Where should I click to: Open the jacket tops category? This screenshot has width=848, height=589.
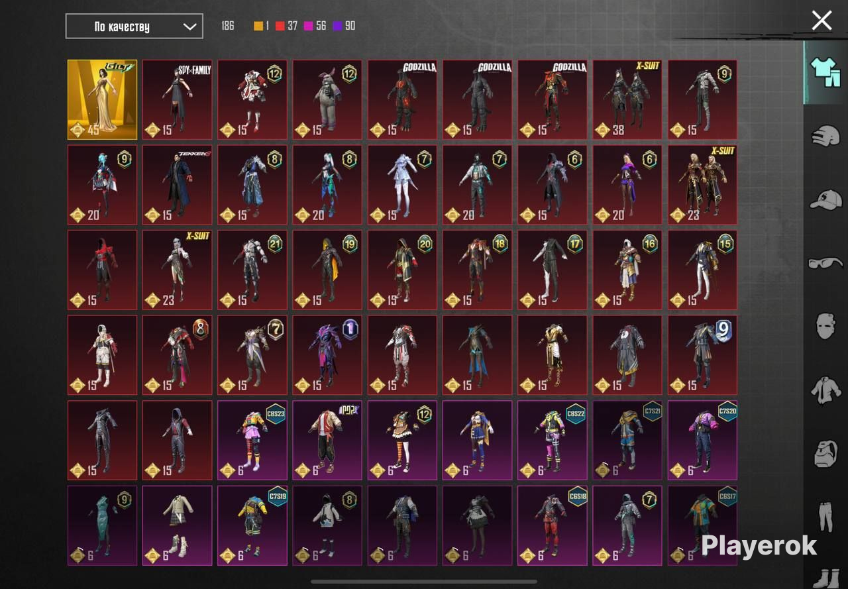[825, 390]
